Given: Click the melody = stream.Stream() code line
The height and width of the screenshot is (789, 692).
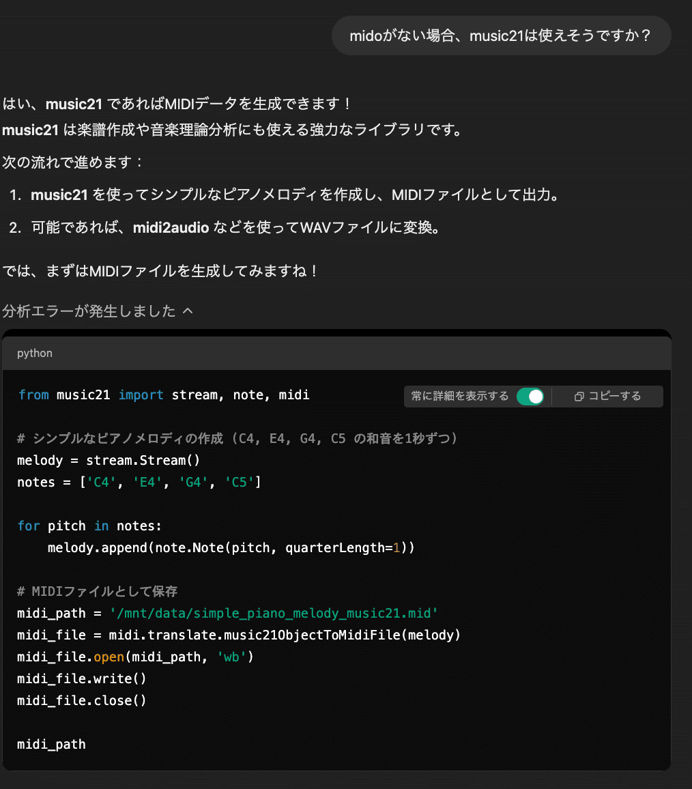Looking at the screenshot, I should click(109, 461).
